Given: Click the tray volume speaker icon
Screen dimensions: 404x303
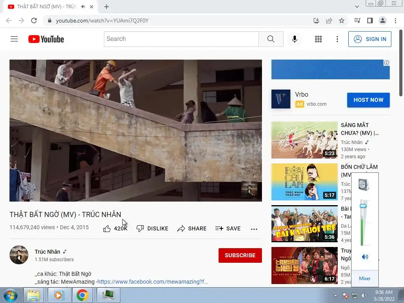Looking at the screenshot, I should point(364,296).
